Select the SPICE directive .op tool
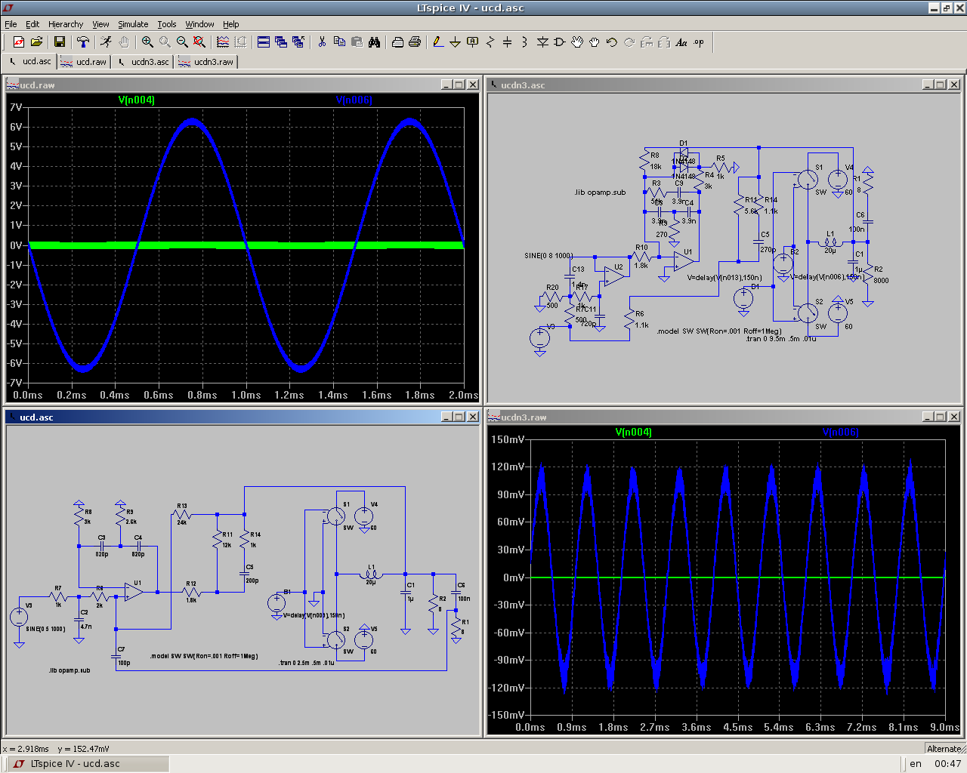Screen dimensions: 967x773 click(x=699, y=42)
